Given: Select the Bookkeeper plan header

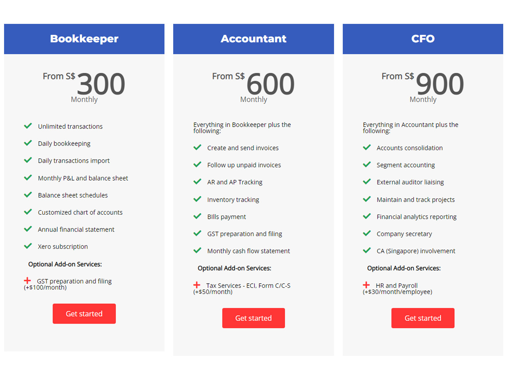Looking at the screenshot, I should point(84,39).
